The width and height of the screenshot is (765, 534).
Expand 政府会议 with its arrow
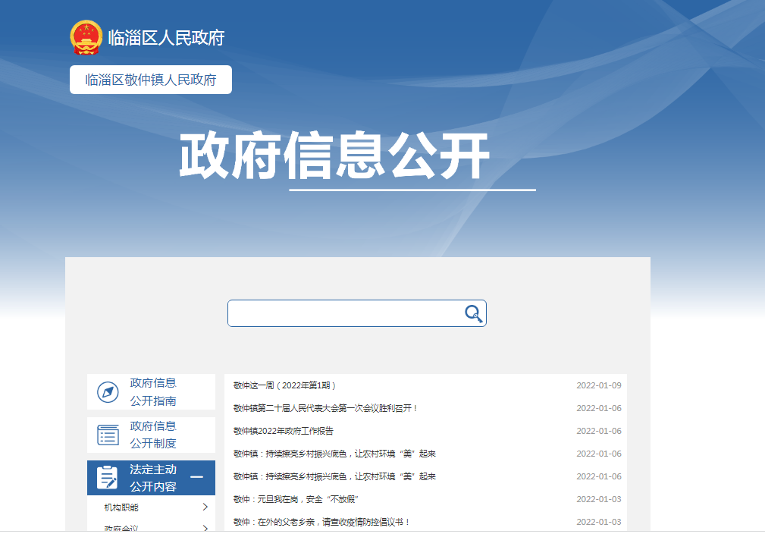[205, 528]
